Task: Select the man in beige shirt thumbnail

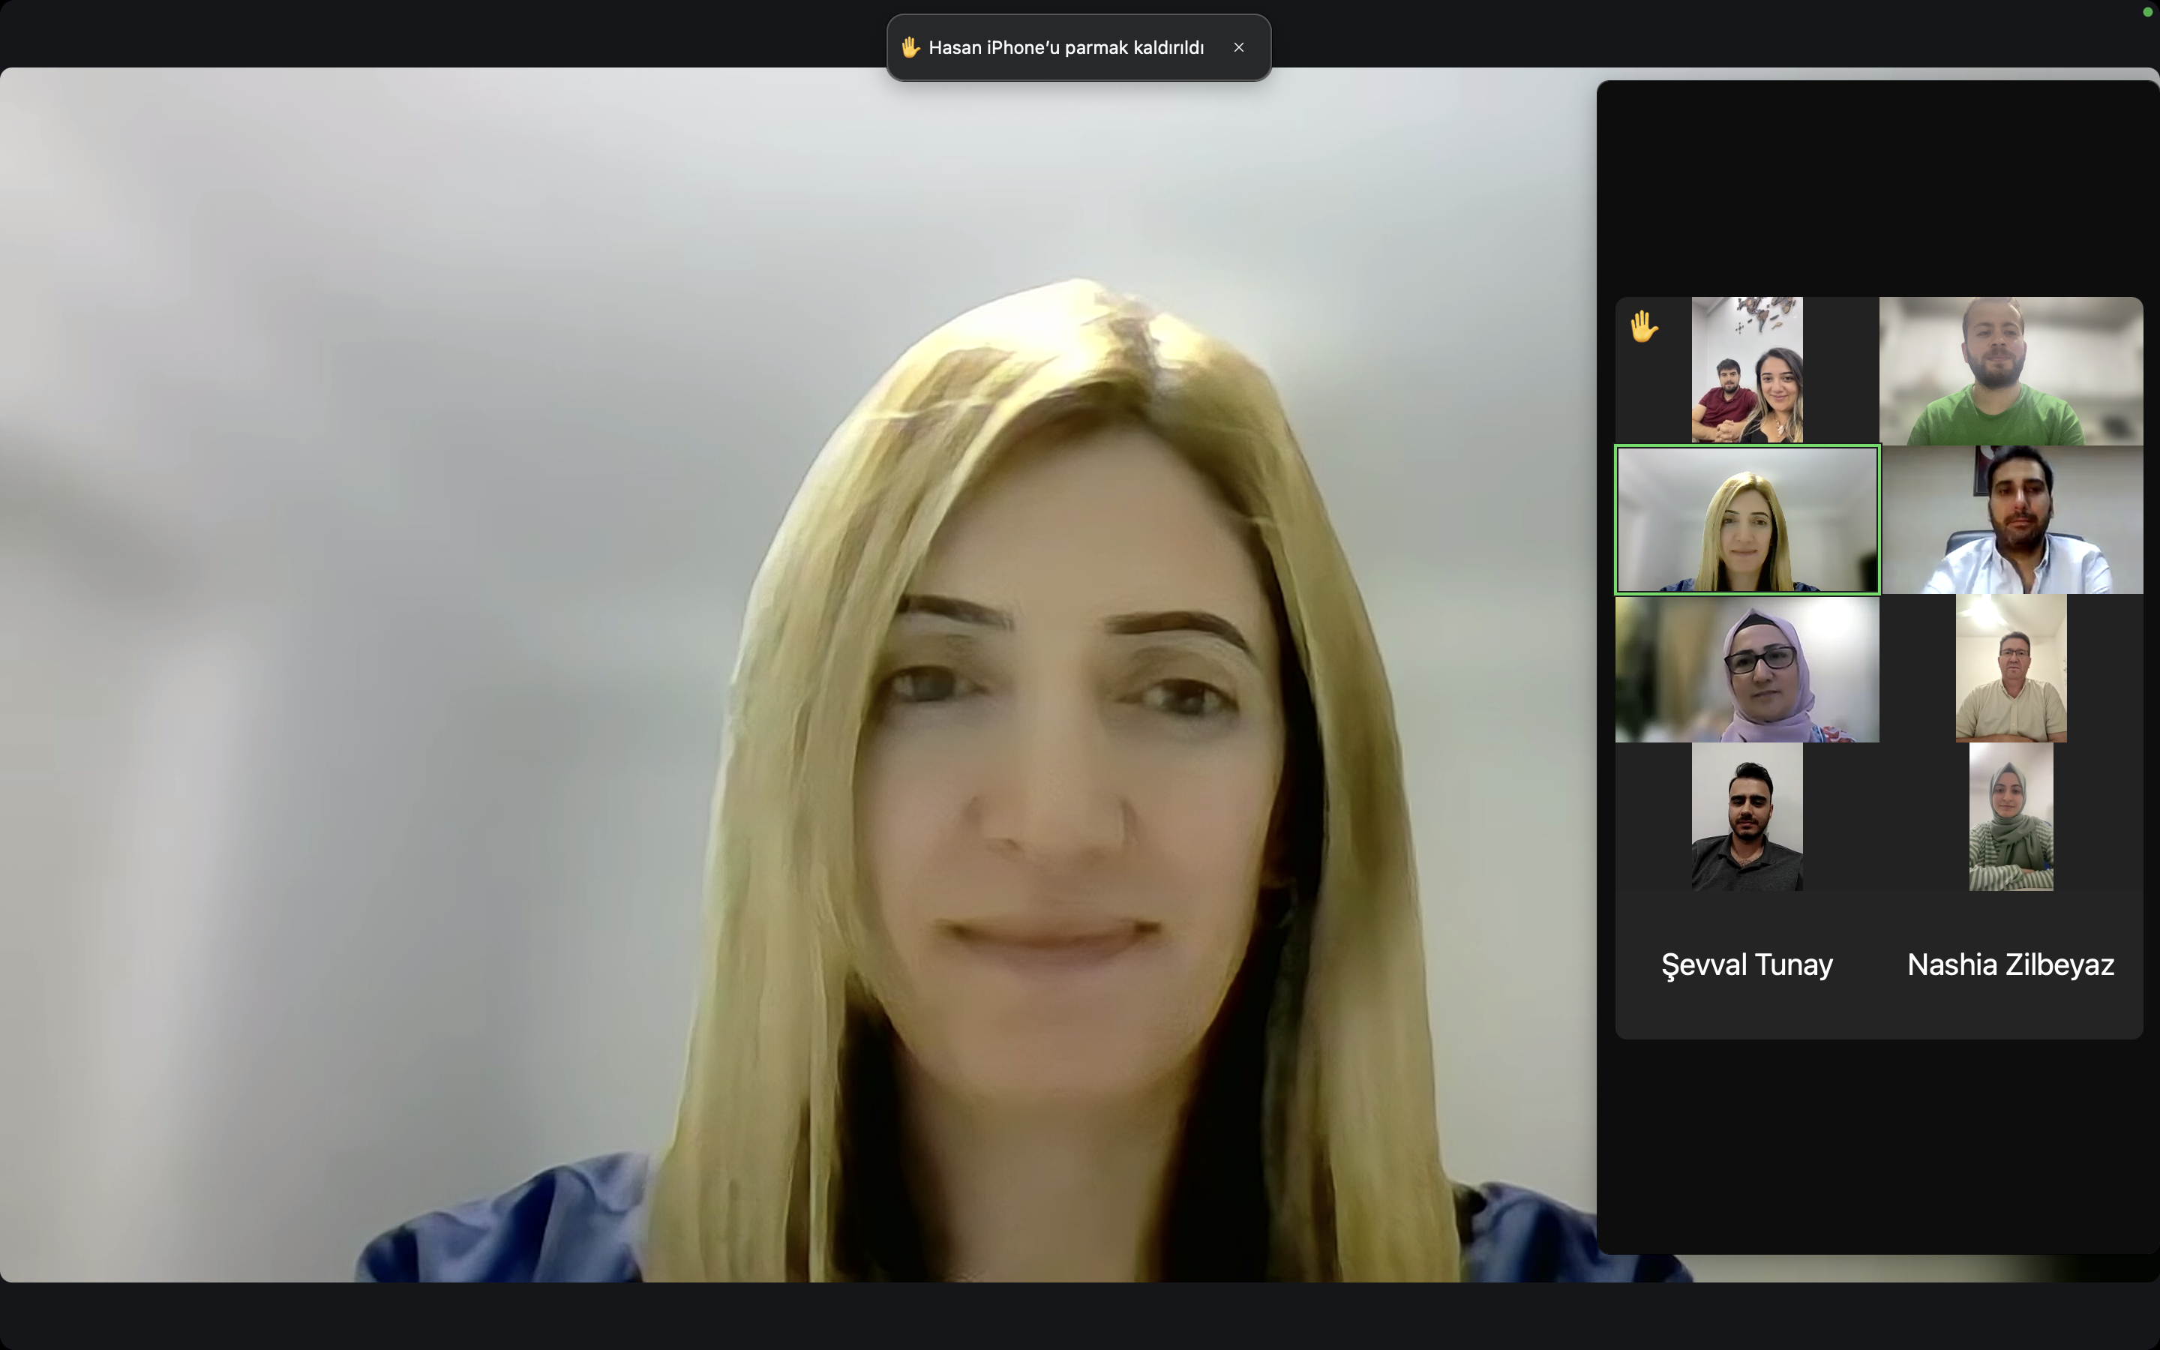Action: pos(2011,669)
